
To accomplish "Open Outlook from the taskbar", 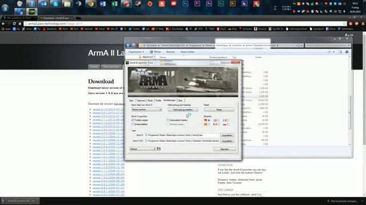I will 43,4.
